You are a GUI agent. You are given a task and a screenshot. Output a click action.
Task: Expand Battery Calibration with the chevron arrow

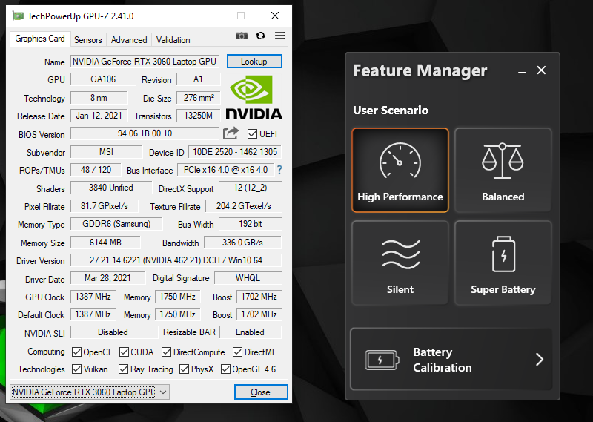pos(540,359)
